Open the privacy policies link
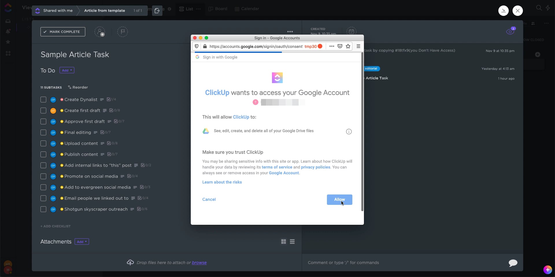Screen dimensions: 555x277 315,167
